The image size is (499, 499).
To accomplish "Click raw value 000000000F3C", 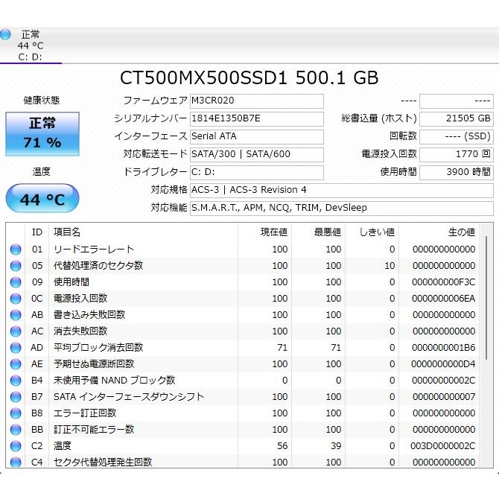I will tap(444, 282).
